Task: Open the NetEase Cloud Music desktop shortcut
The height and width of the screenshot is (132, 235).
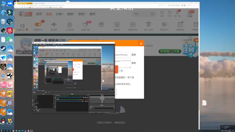Action: click(10, 31)
